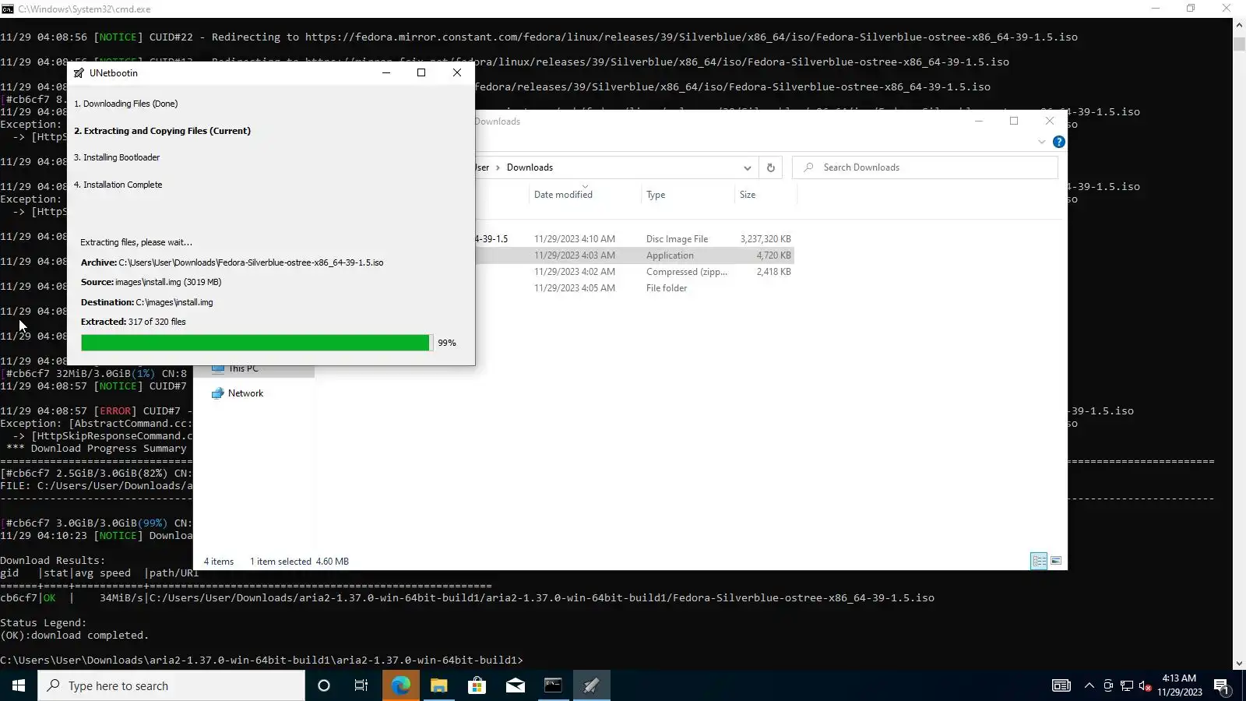Click '1. Downloading Files (Done)' step text

[x=126, y=104]
